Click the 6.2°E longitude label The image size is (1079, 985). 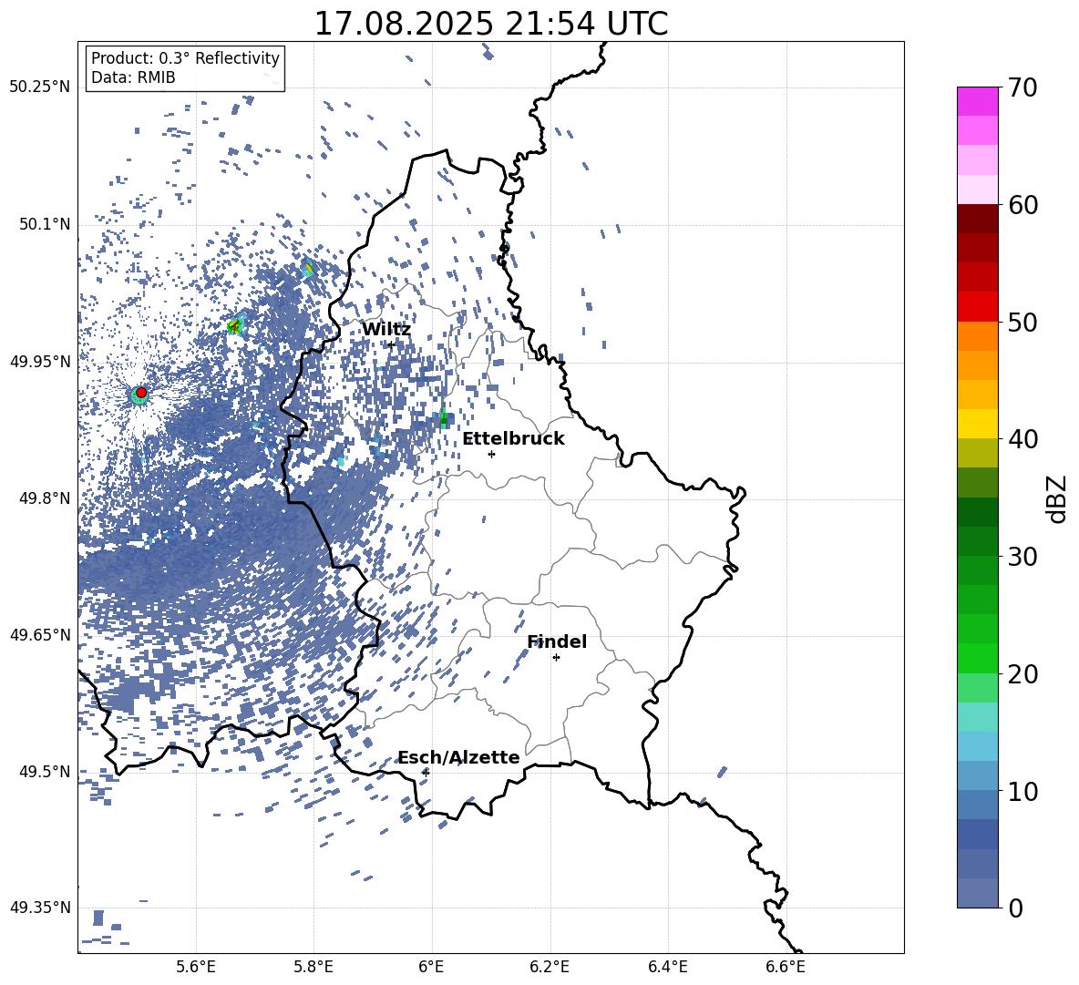tap(550, 967)
